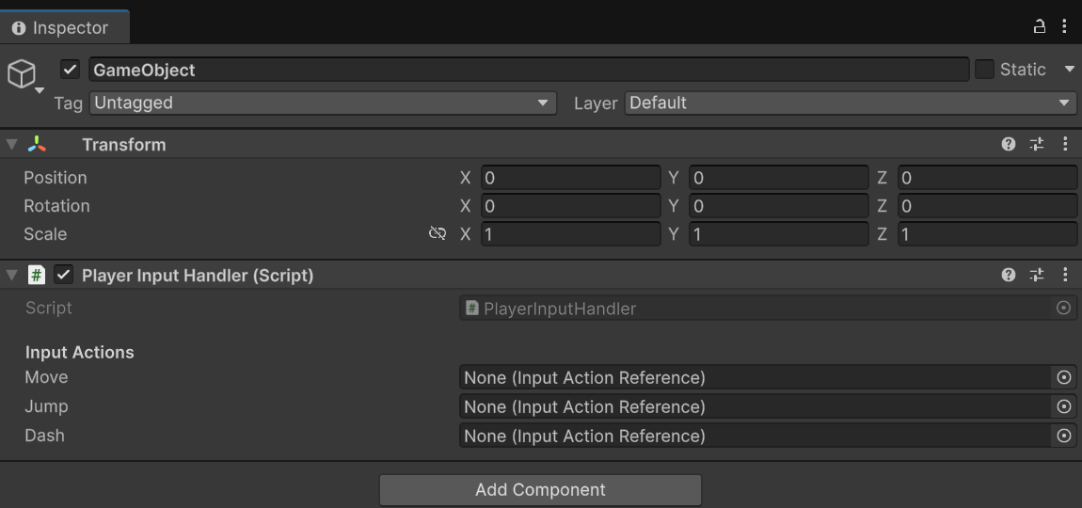Collapse the Transform component foldout
The image size is (1082, 508).
(11, 144)
